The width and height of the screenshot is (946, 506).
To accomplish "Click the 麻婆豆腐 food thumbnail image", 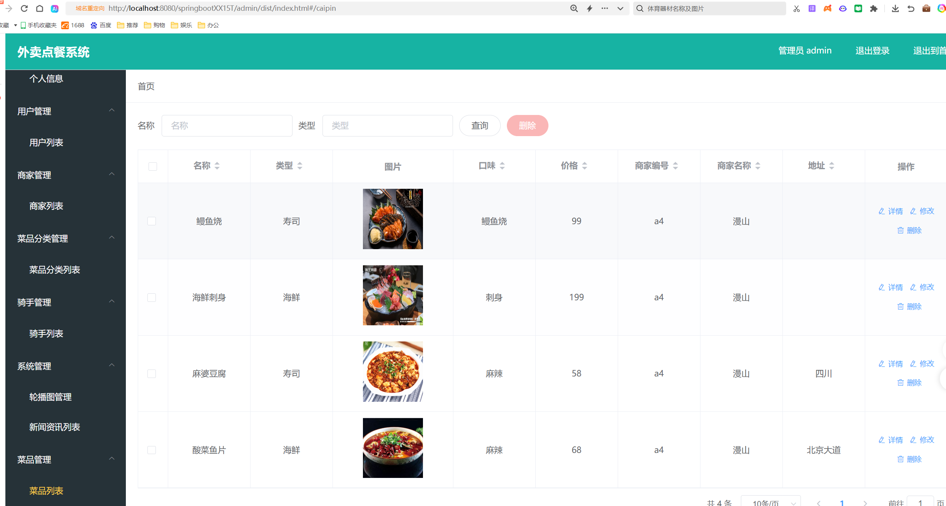I will [x=392, y=371].
